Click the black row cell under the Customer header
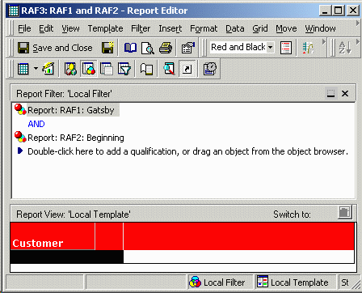The image size is (362, 293). point(67,257)
